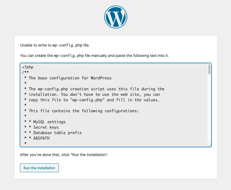
Task: Click the WordPress logo at the top
Action: click(x=116, y=17)
